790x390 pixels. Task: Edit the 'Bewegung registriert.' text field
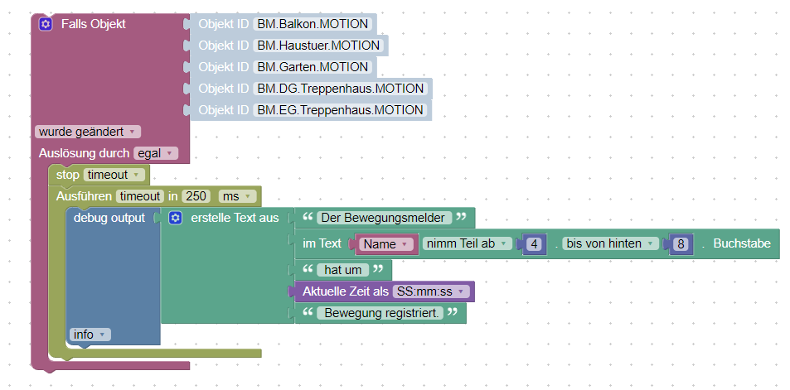[380, 313]
